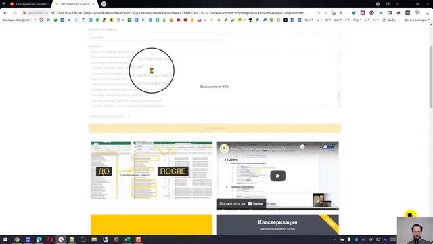Expand the 'Другие закладки' folder
Viewport: 433px width, 244px height.
417,20
